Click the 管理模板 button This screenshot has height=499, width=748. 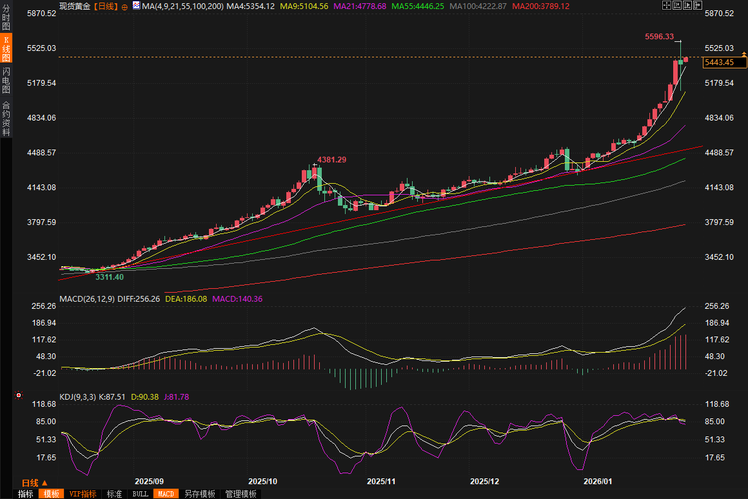241,494
